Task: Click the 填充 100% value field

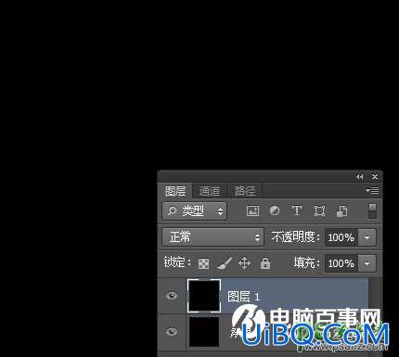Action: [x=341, y=263]
